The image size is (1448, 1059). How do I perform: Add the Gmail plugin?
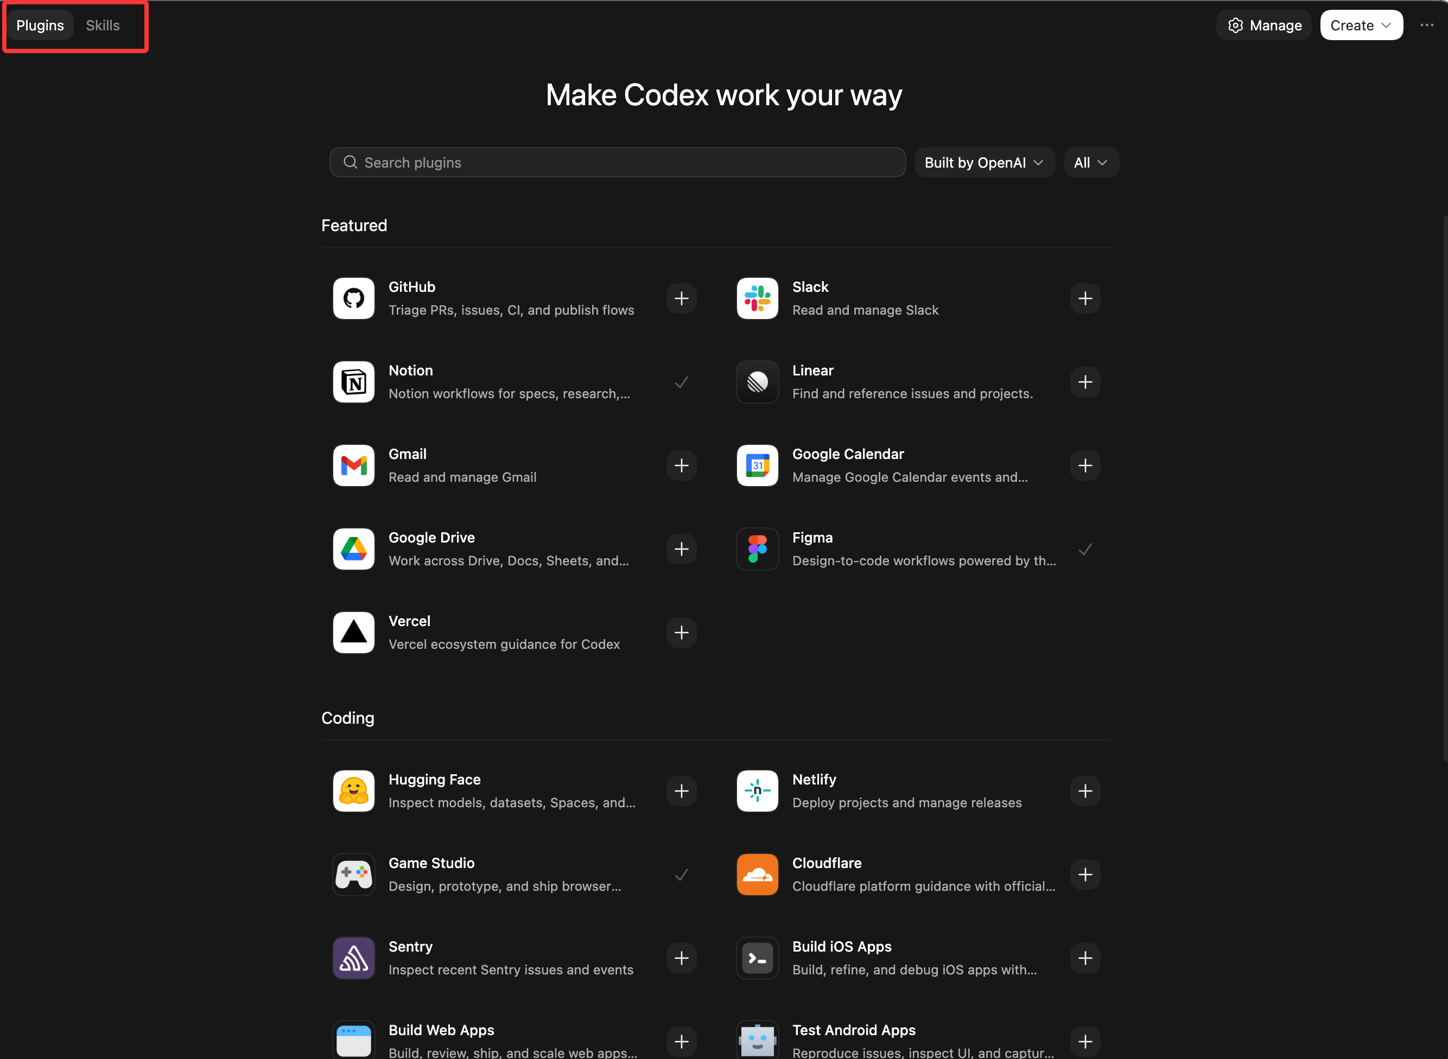[x=681, y=465]
